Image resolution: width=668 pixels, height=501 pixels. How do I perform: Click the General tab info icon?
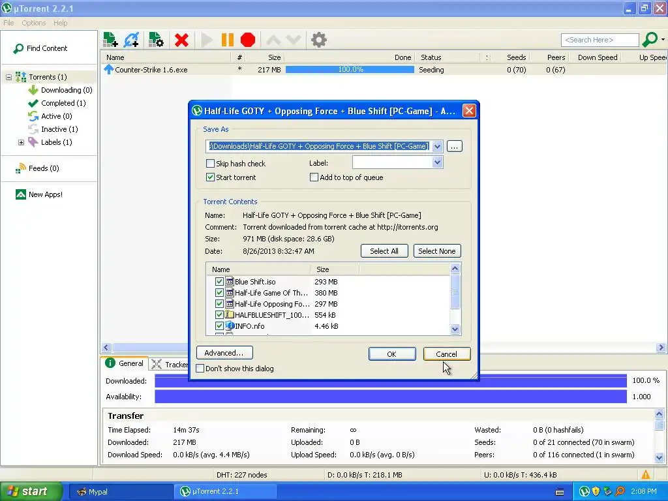110,363
